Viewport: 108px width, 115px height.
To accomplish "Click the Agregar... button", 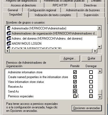I will pos(70,58).
